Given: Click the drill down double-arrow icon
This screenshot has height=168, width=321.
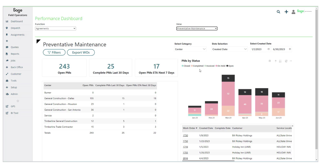Looking at the screenshot, I should tap(280, 61).
